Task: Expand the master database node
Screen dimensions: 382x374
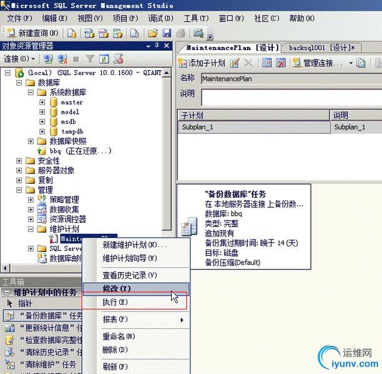Action: [x=42, y=102]
